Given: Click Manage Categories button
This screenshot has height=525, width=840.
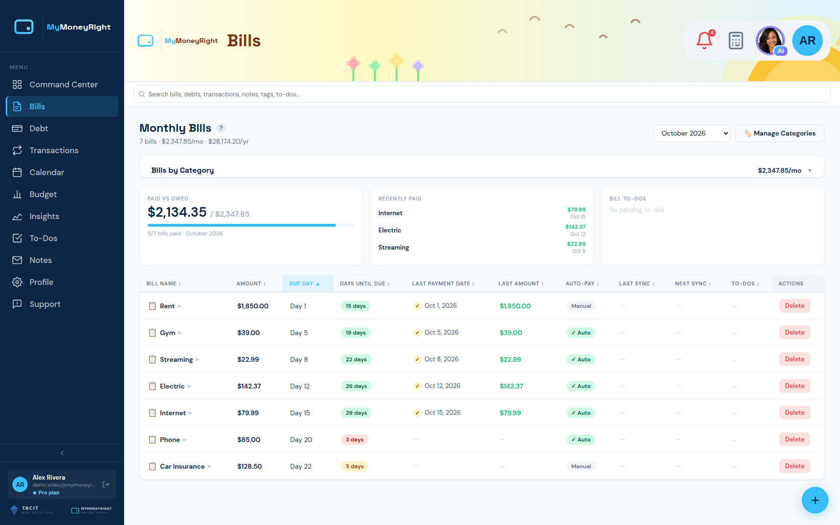Looking at the screenshot, I should point(780,133).
